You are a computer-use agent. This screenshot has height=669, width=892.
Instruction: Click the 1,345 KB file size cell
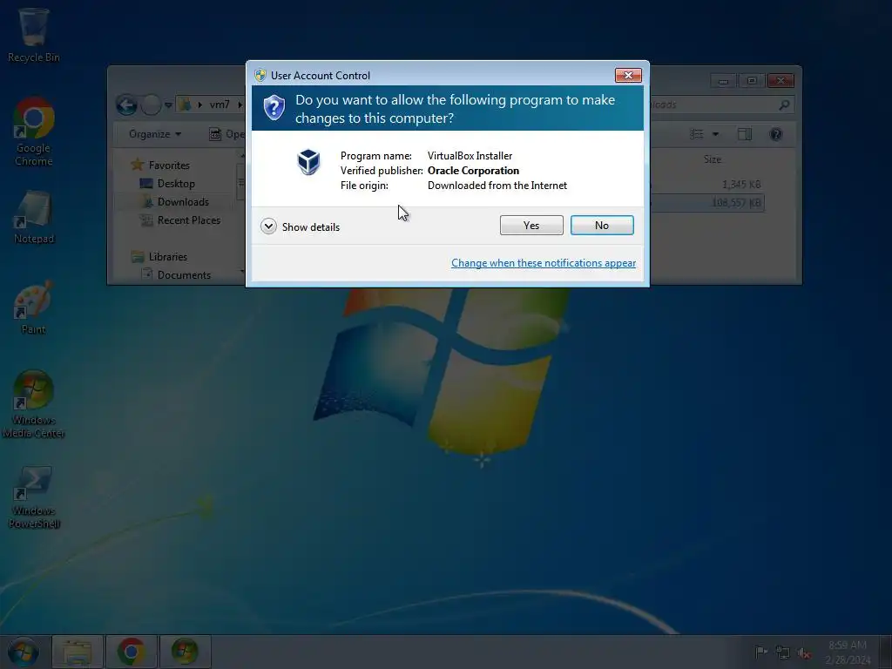741,185
